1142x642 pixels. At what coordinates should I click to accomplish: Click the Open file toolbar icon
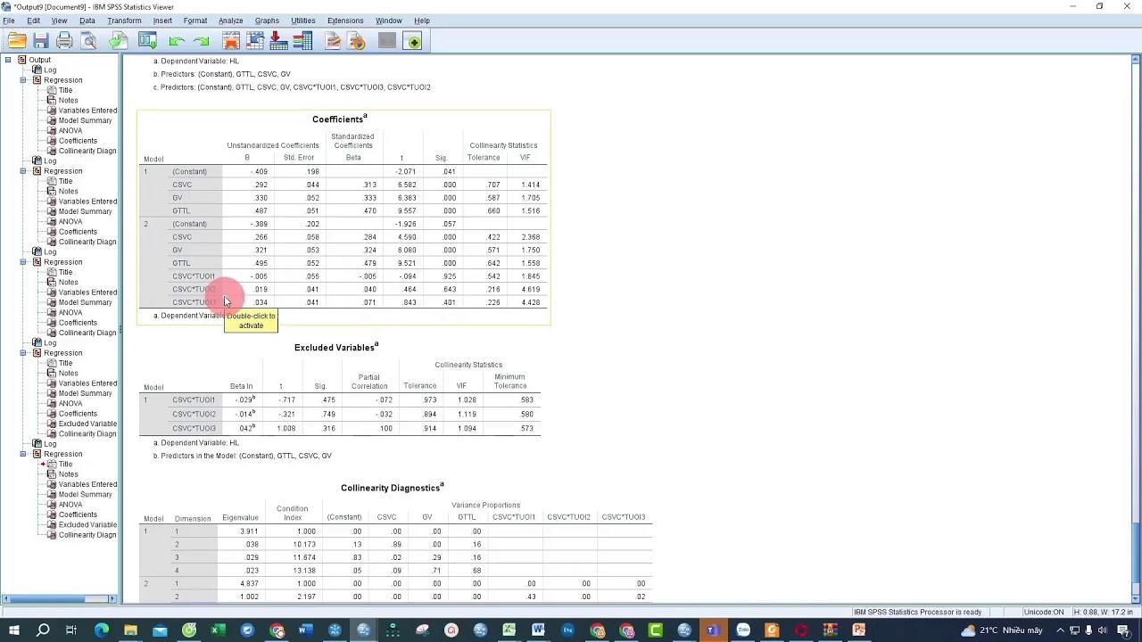[x=17, y=41]
